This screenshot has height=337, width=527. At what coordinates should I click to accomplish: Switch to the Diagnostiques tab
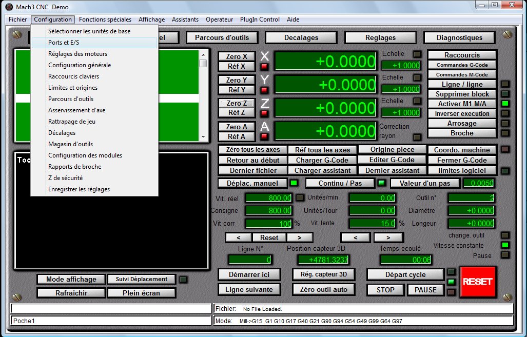coord(459,37)
